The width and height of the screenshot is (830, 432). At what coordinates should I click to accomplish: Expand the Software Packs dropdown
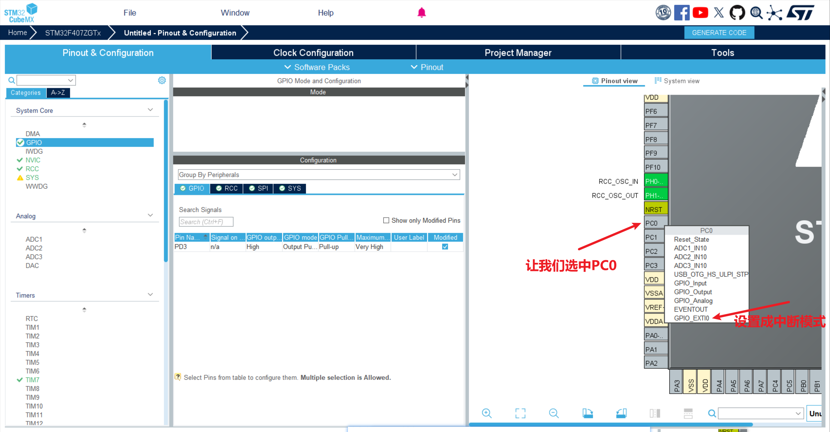[317, 67]
